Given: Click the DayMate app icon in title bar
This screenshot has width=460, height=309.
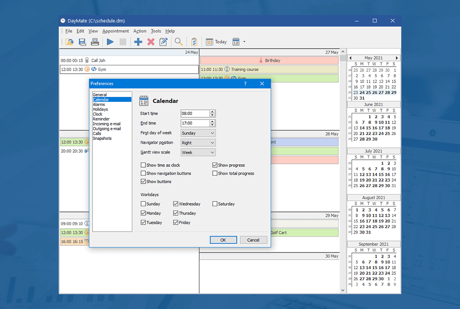Looking at the screenshot, I should 63,20.
